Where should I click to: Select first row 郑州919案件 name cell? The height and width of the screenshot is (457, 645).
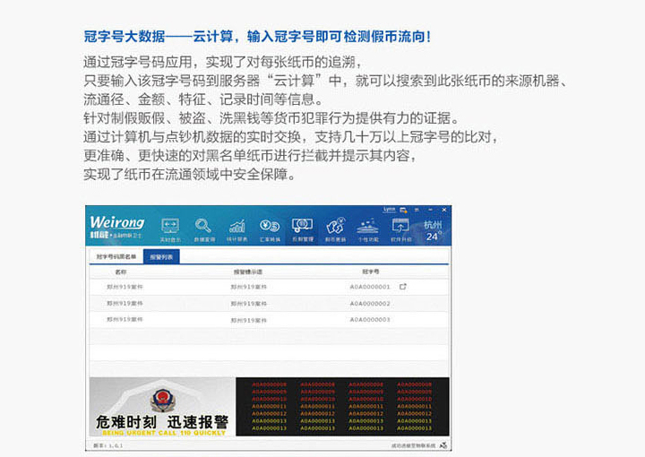point(125,287)
